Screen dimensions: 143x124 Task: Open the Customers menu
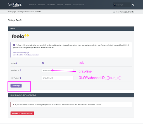[x=51, y=5]
